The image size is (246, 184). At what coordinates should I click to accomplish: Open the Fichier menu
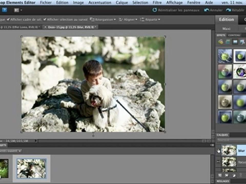[46, 3]
